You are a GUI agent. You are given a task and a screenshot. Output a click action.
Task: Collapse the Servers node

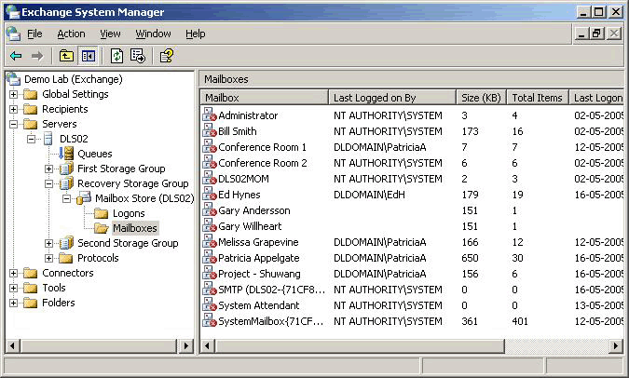pos(13,124)
